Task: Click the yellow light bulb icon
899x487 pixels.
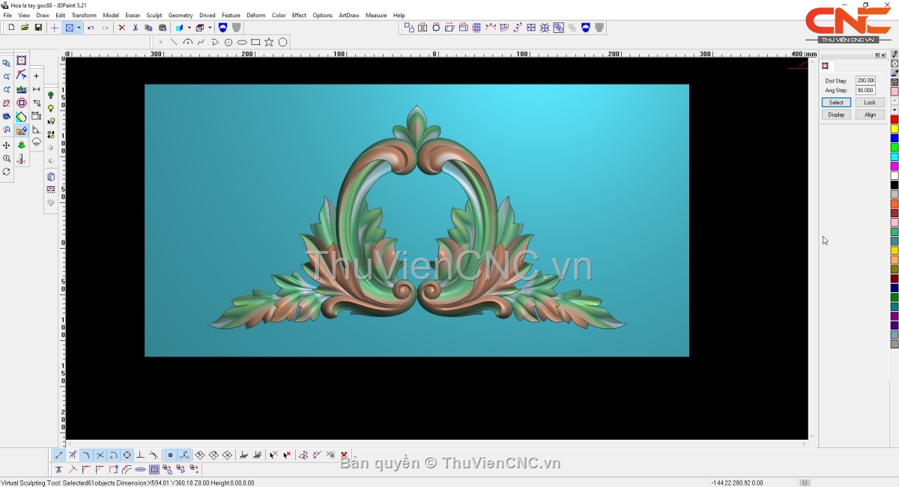Action: click(x=51, y=109)
